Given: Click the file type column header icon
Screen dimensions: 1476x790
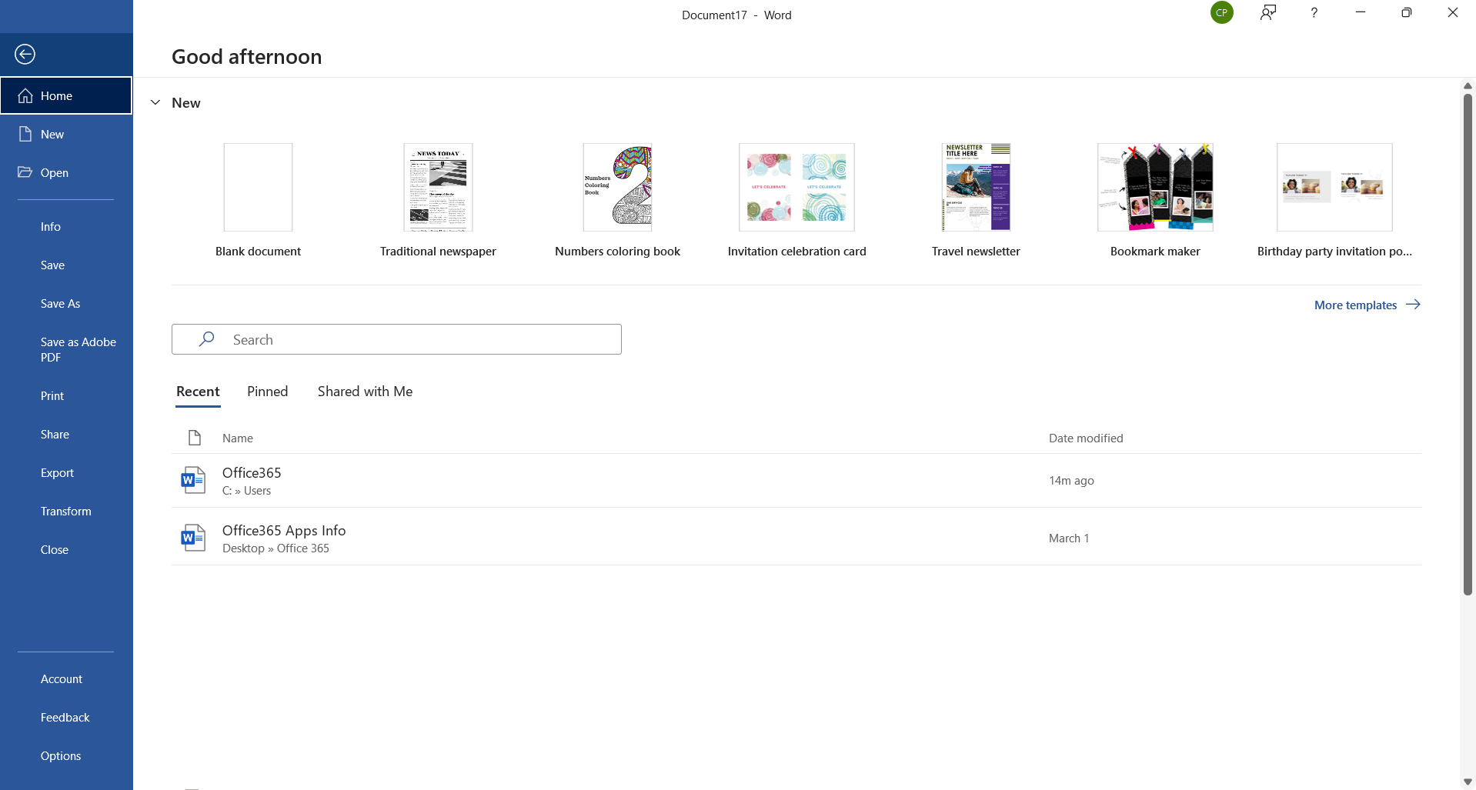Looking at the screenshot, I should tap(195, 438).
